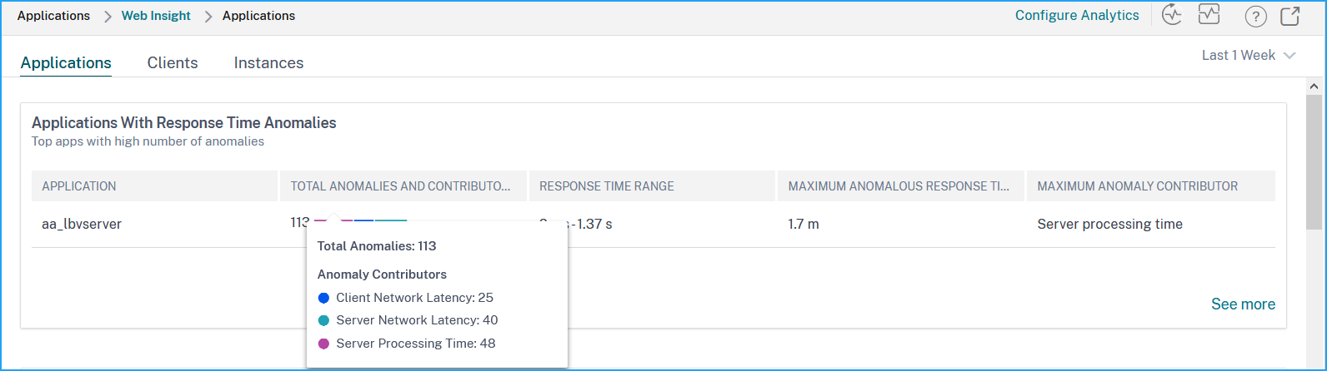The height and width of the screenshot is (371, 1327).
Task: Click the pop-out external link icon
Action: pos(1290,16)
